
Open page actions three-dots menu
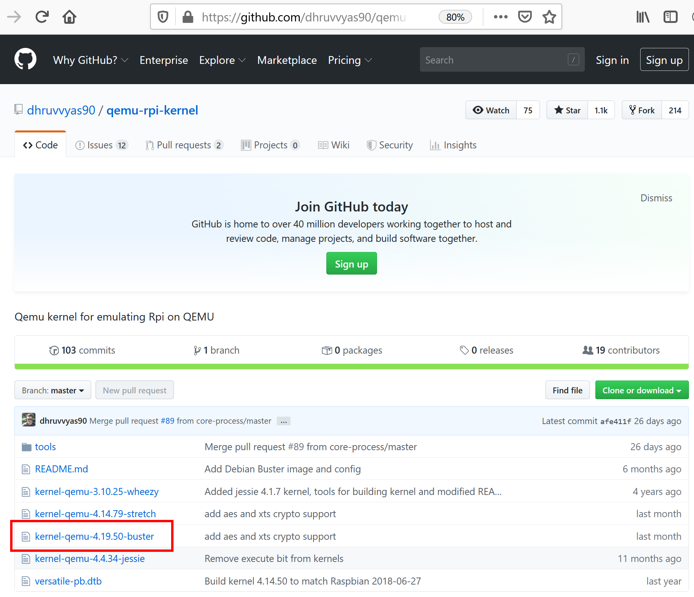coord(501,17)
